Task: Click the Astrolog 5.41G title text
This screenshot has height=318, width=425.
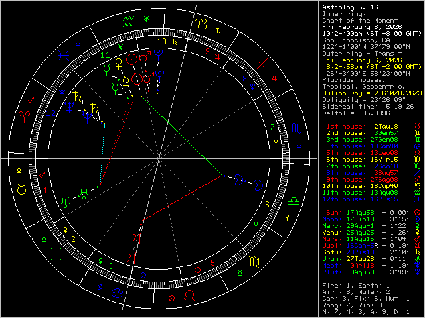Action: (349, 7)
